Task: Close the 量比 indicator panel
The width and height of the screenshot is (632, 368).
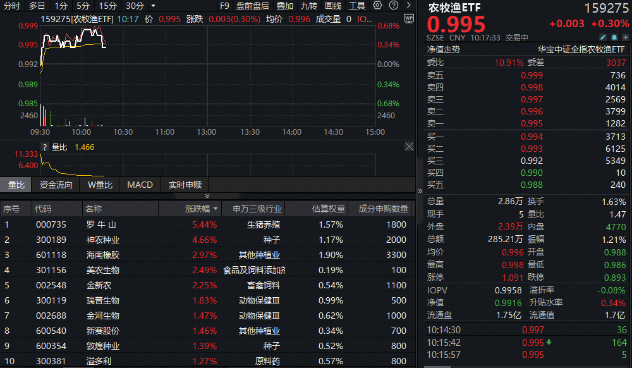Action: [409, 146]
